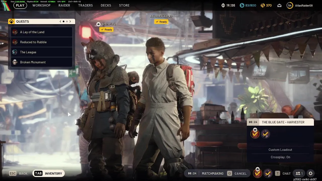Open the PLAY tab

20,5
